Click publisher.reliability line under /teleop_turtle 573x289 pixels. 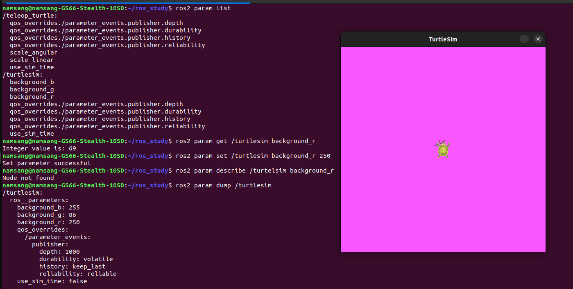[x=107, y=45]
